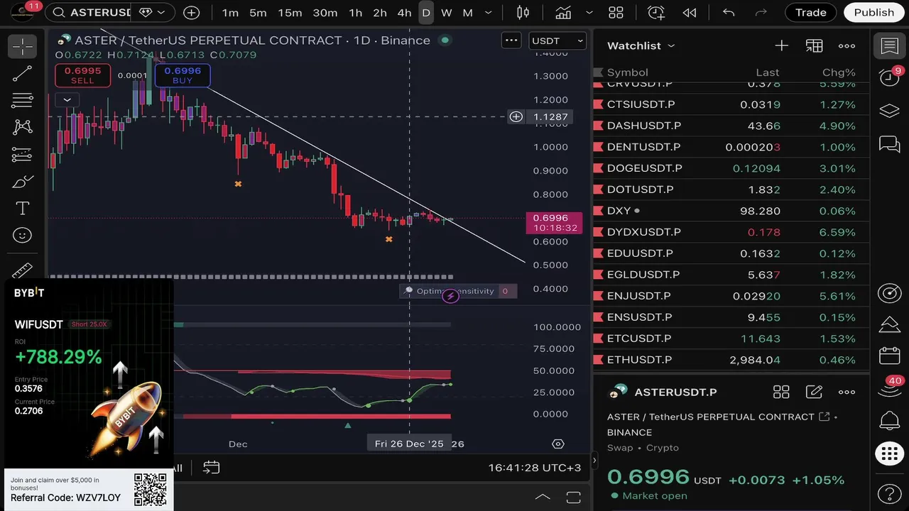Open Go to date calendar tool
This screenshot has width=909, height=511.
[211, 467]
